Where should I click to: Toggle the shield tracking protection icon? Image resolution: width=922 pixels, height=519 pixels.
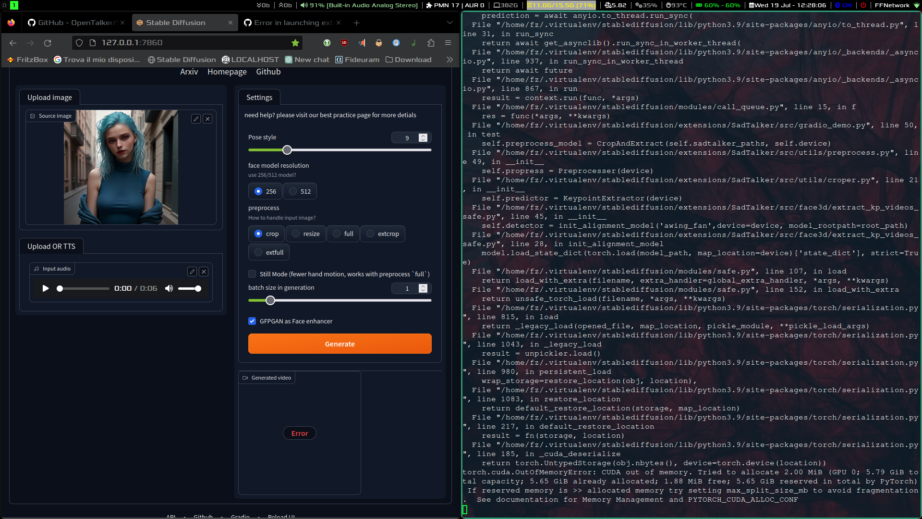pyautogui.click(x=78, y=43)
